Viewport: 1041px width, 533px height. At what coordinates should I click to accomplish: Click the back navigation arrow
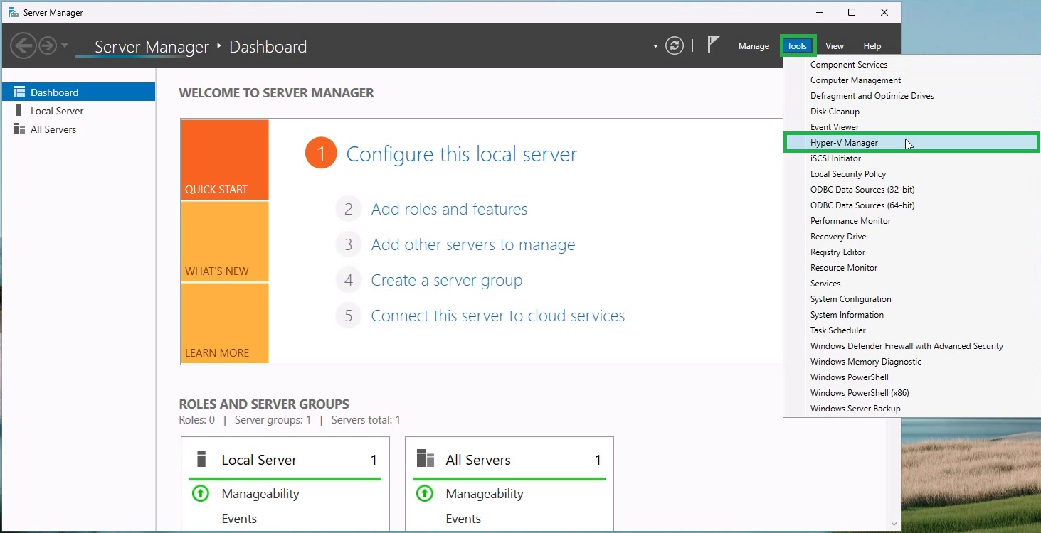[x=23, y=46]
